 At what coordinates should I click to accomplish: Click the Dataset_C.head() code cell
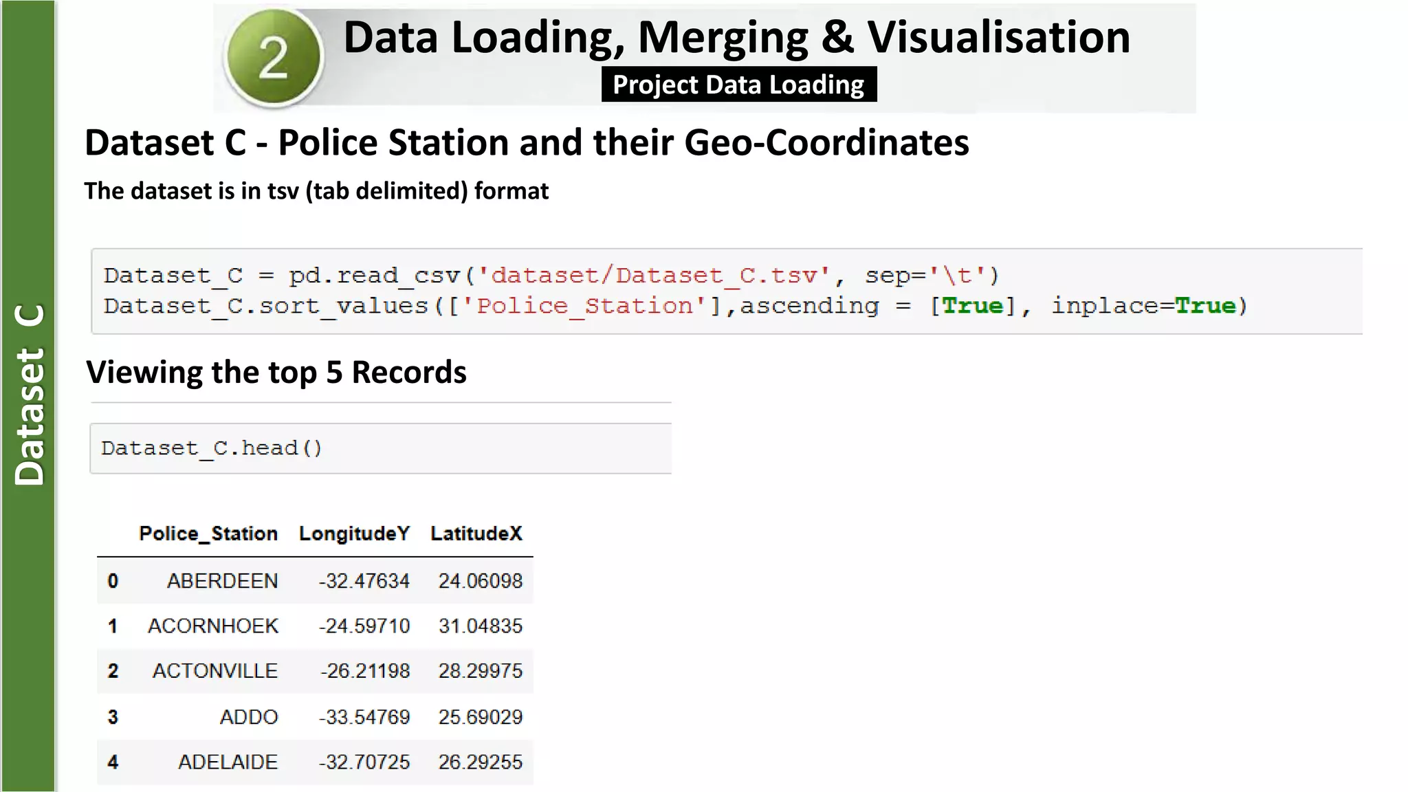point(380,448)
